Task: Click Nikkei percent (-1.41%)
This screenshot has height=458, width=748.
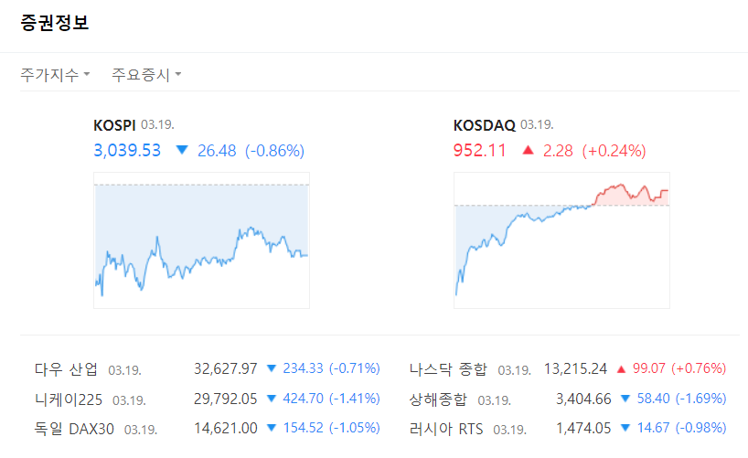Action: (355, 399)
